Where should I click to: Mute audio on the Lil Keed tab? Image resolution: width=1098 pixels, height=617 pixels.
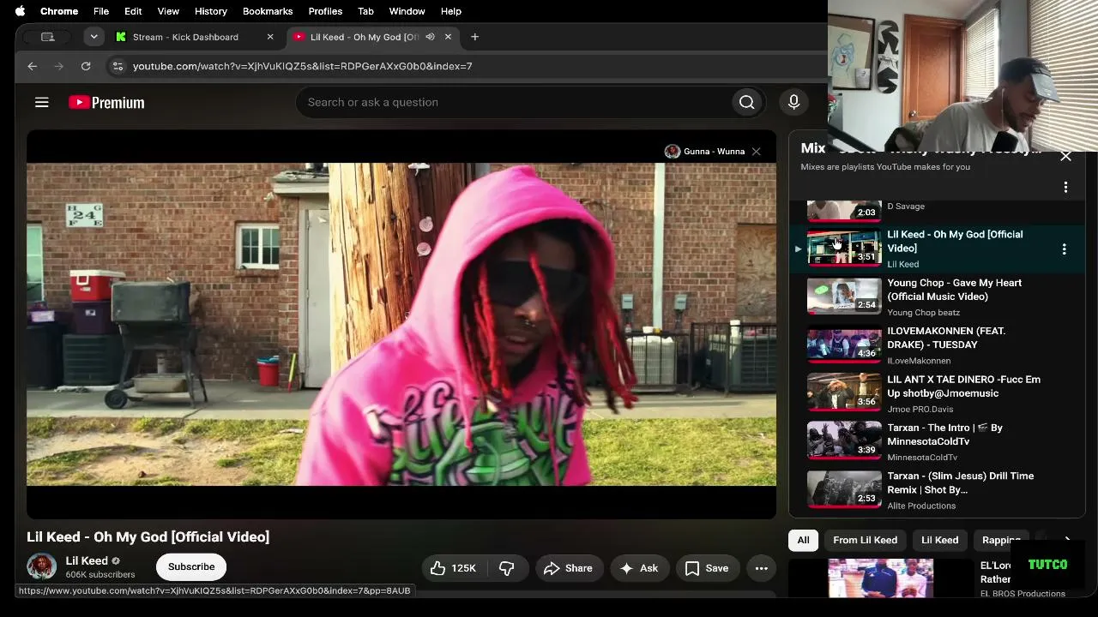click(430, 37)
